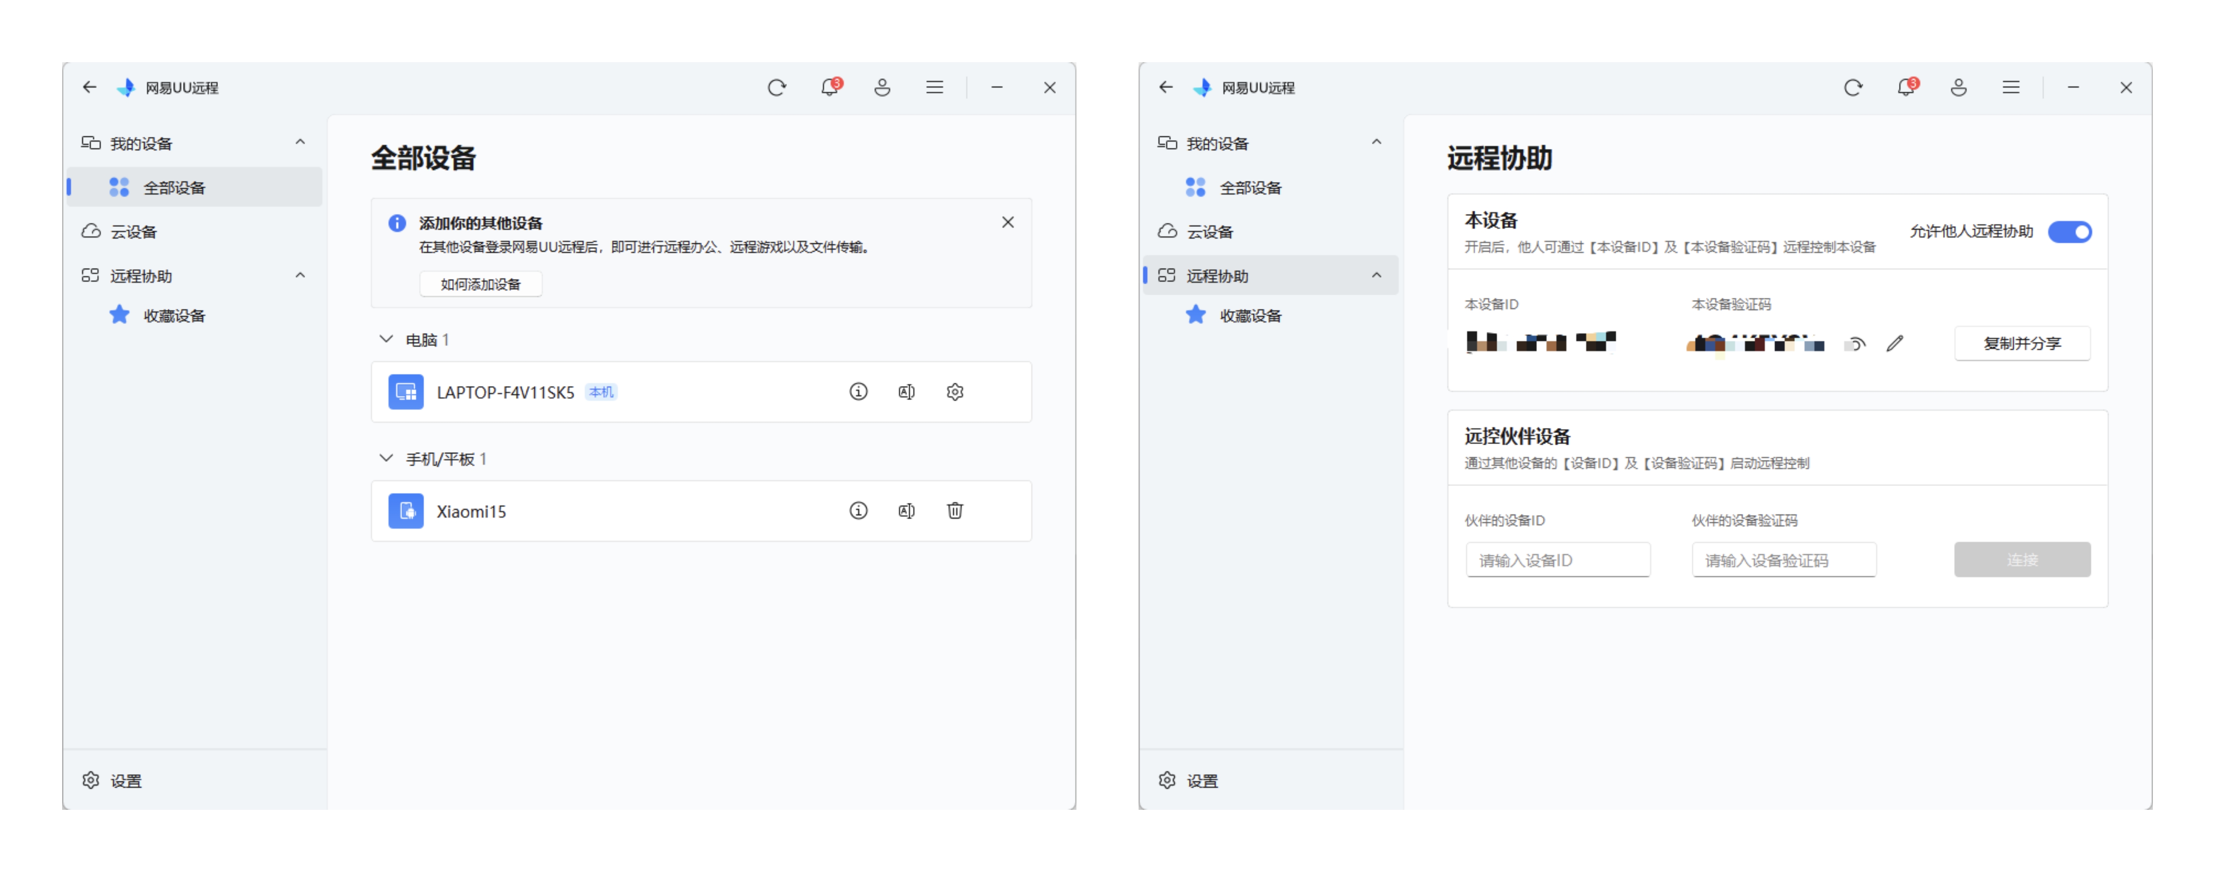Click the account profile icon in the right window

tap(1958, 88)
